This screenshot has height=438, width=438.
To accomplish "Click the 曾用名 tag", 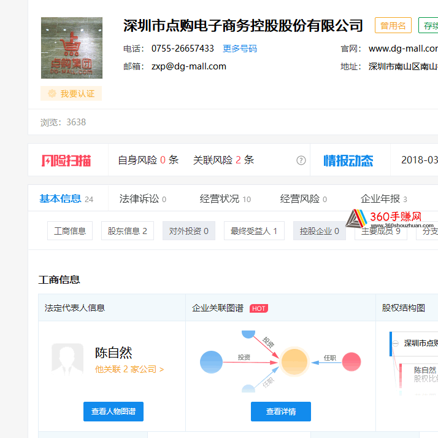I will (393, 25).
